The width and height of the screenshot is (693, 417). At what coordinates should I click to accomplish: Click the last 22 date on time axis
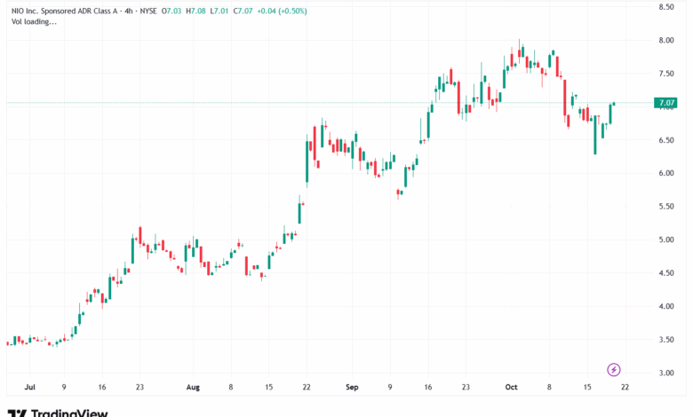[x=625, y=388]
